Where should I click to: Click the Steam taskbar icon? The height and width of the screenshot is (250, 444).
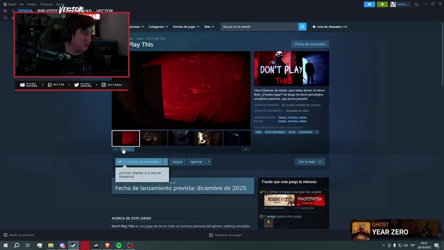click(73, 245)
